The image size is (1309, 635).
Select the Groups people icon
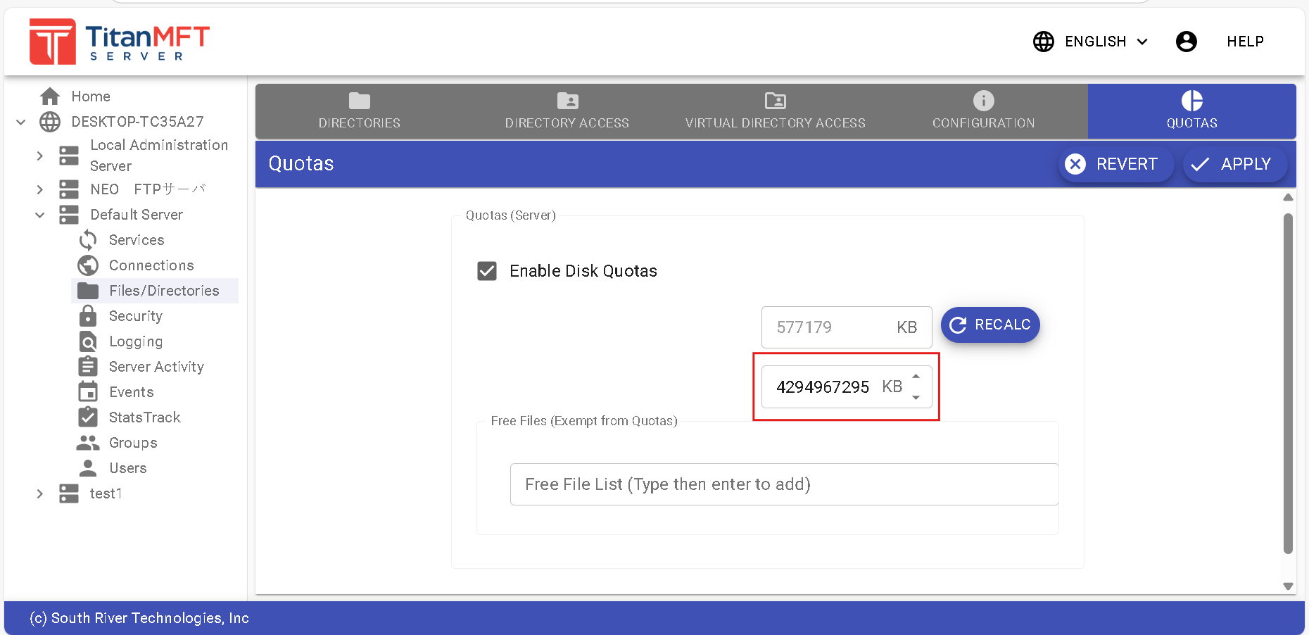(88, 443)
